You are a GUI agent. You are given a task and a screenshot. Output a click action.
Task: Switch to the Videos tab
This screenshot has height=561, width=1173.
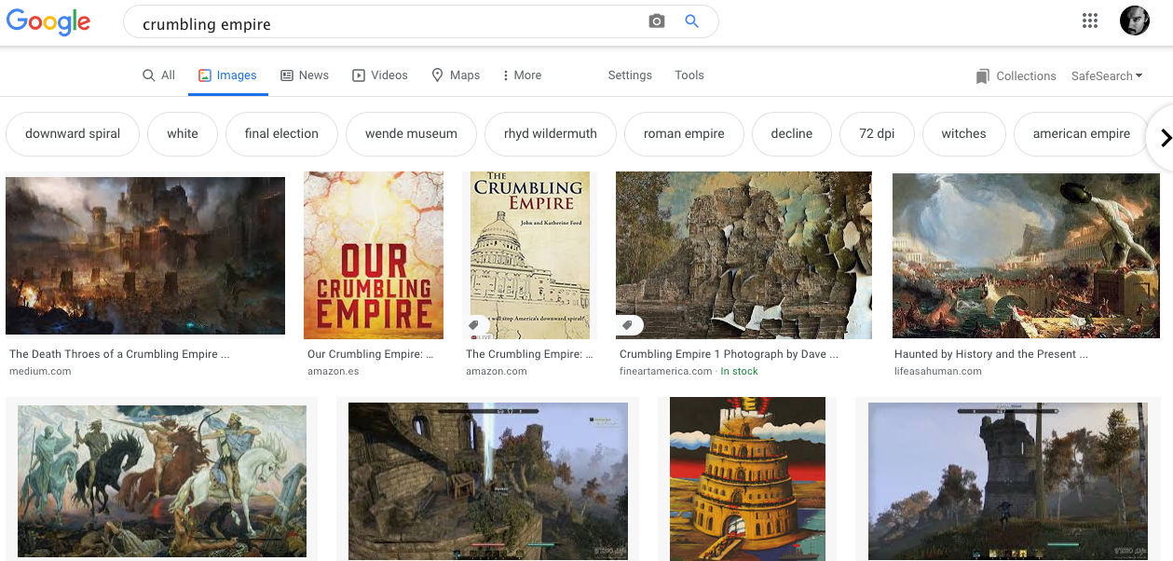(379, 75)
